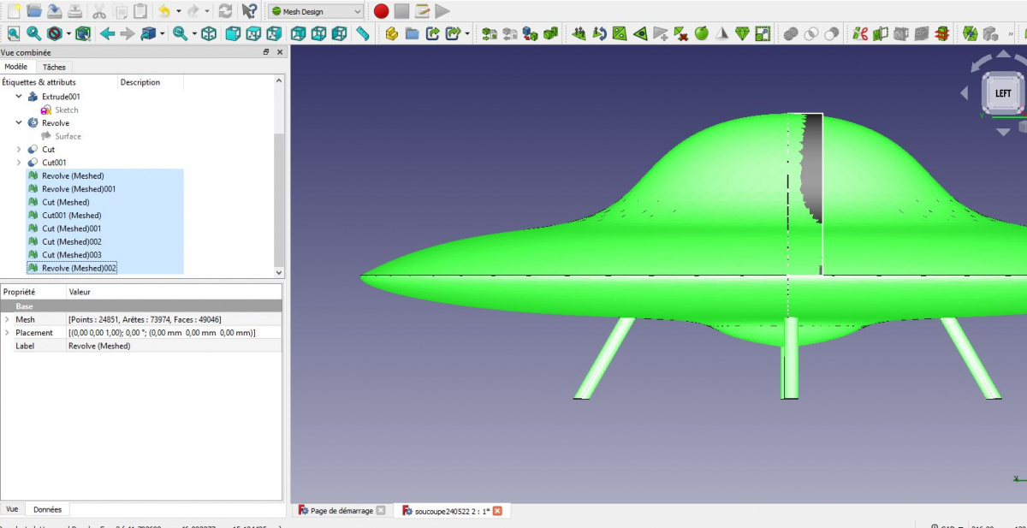Click Flip normals mesh icon

click(x=600, y=33)
